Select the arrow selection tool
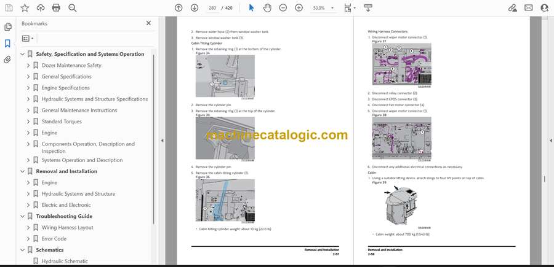Image resolution: width=554 pixels, height=267 pixels. coord(251,8)
